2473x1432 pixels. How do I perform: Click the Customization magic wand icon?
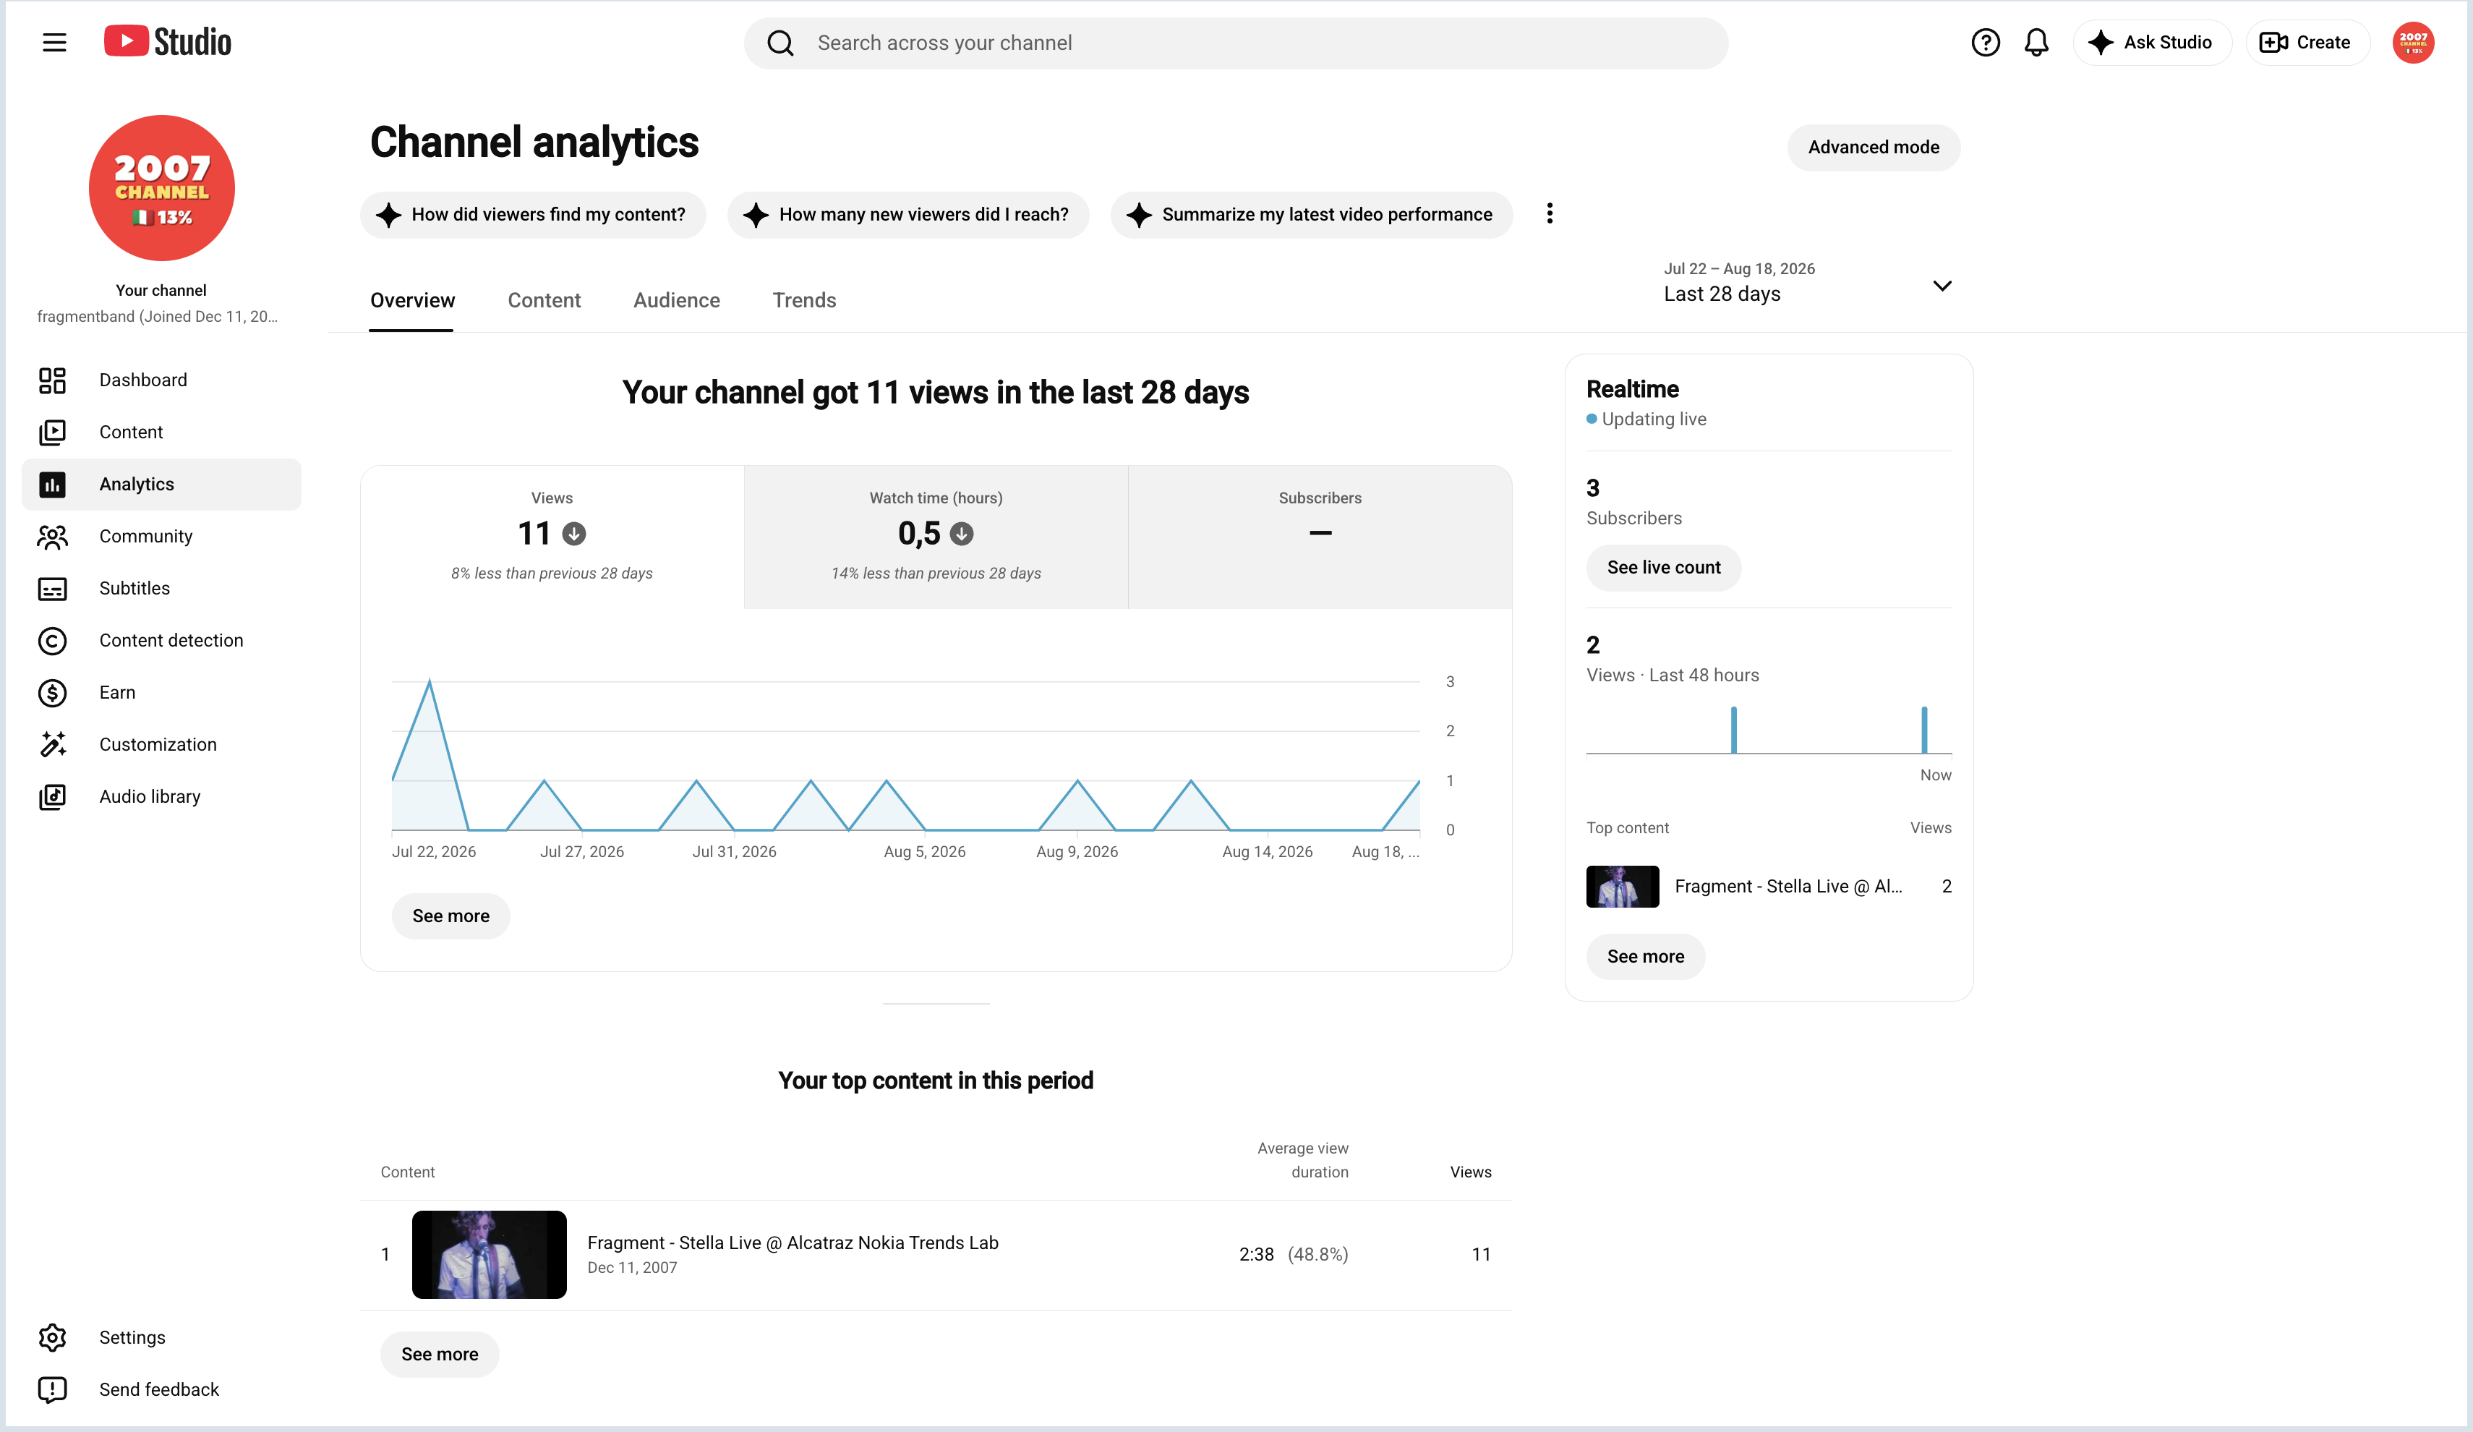(x=52, y=744)
